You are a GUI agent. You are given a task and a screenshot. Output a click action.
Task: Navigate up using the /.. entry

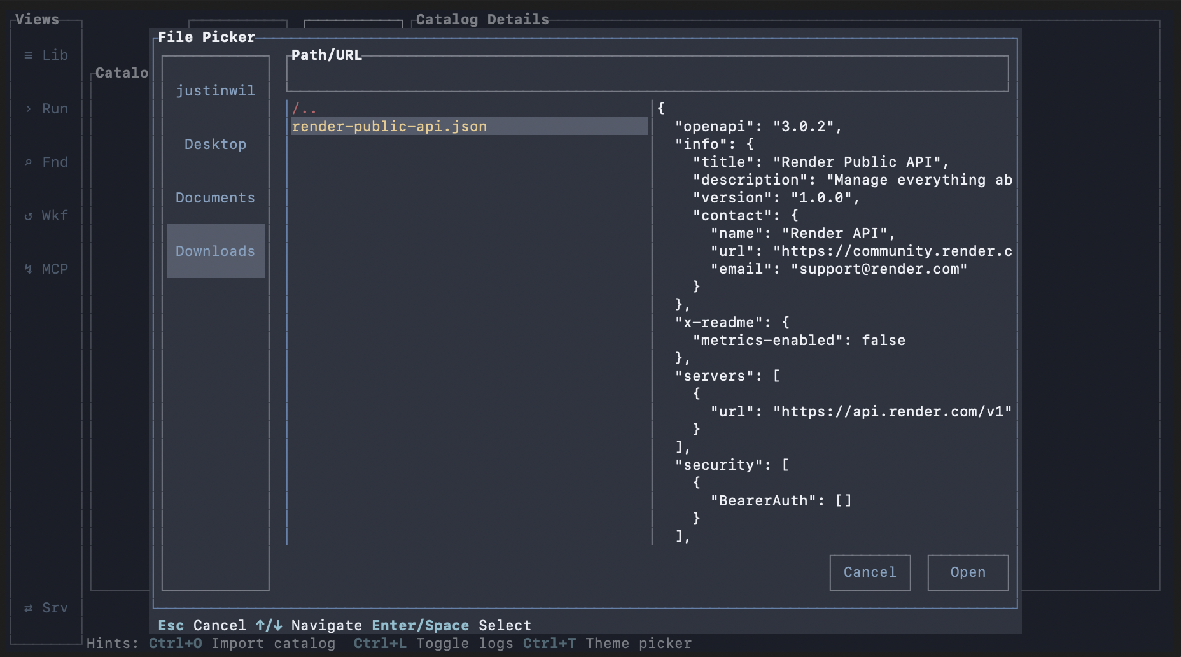click(305, 108)
